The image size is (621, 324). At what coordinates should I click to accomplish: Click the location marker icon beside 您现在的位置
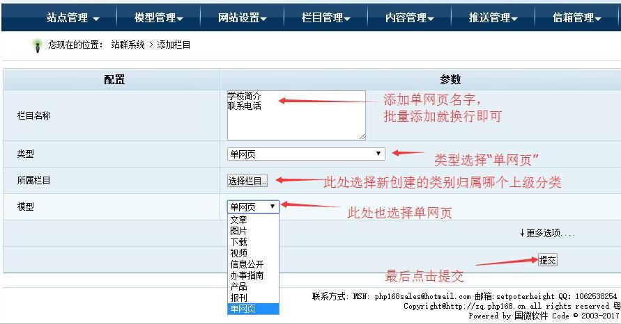(38, 45)
